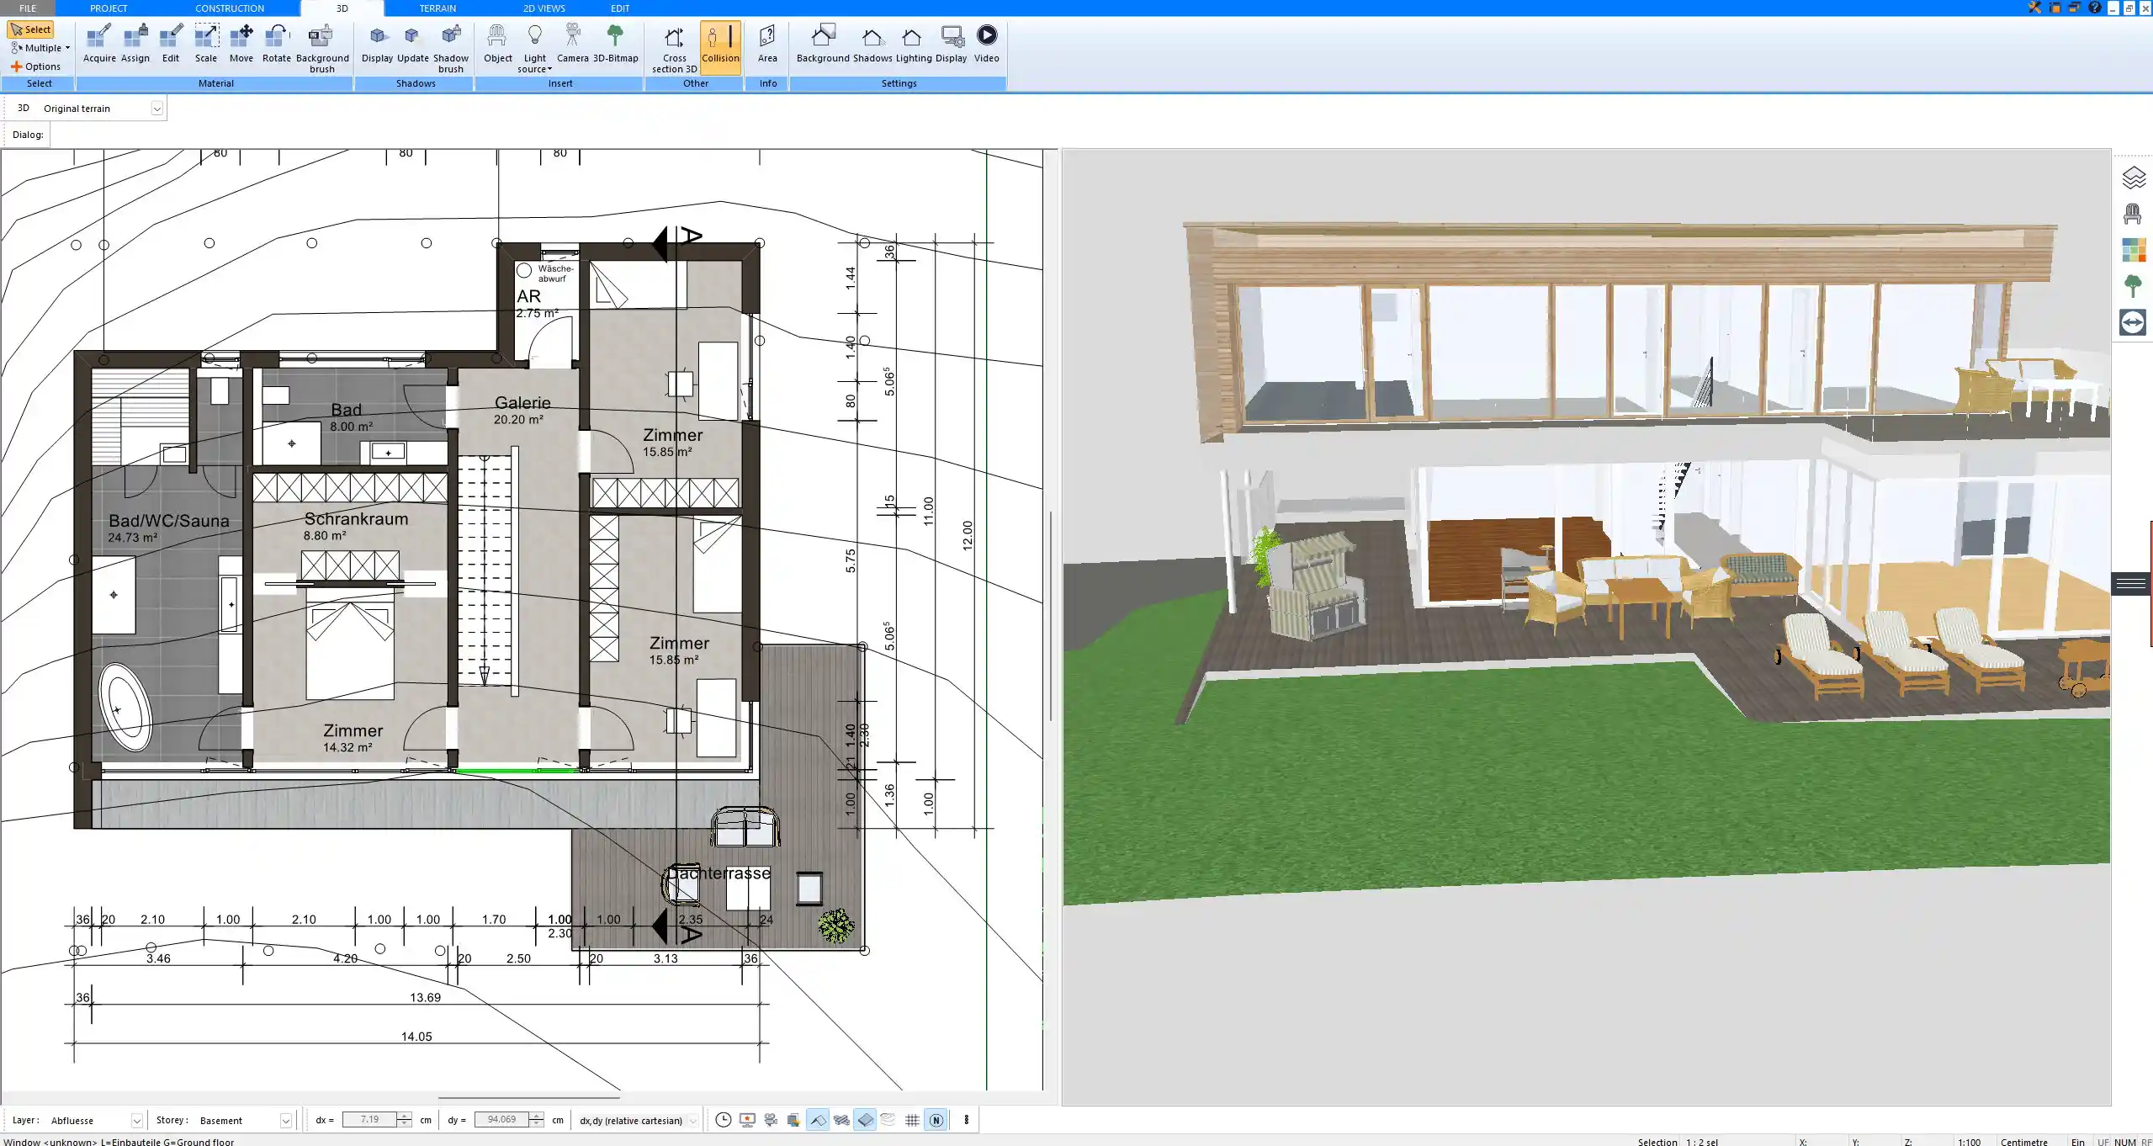Screen dimensions: 2153x1146
Task: Click the Acquire material tool
Action: [99, 44]
